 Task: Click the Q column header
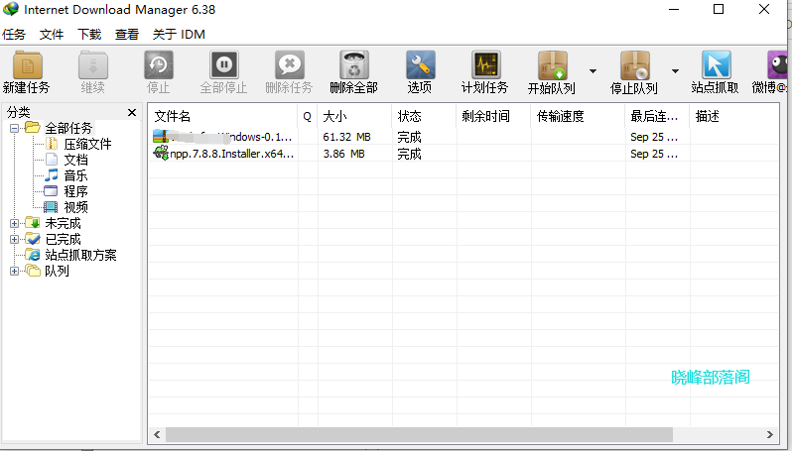(307, 117)
